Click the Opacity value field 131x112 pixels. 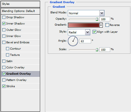point(105,19)
